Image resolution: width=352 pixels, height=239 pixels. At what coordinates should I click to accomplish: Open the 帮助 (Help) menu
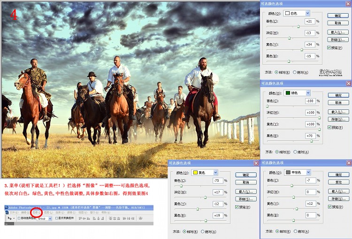(106, 213)
